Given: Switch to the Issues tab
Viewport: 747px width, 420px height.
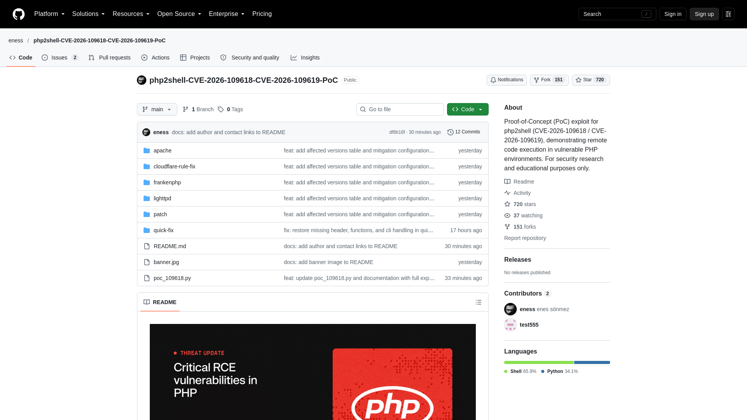Looking at the screenshot, I should click(x=60, y=58).
